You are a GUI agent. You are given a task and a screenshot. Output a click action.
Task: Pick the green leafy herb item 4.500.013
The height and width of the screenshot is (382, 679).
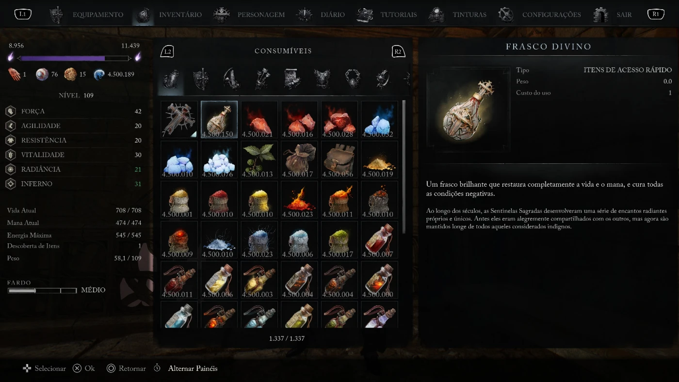[x=259, y=159]
